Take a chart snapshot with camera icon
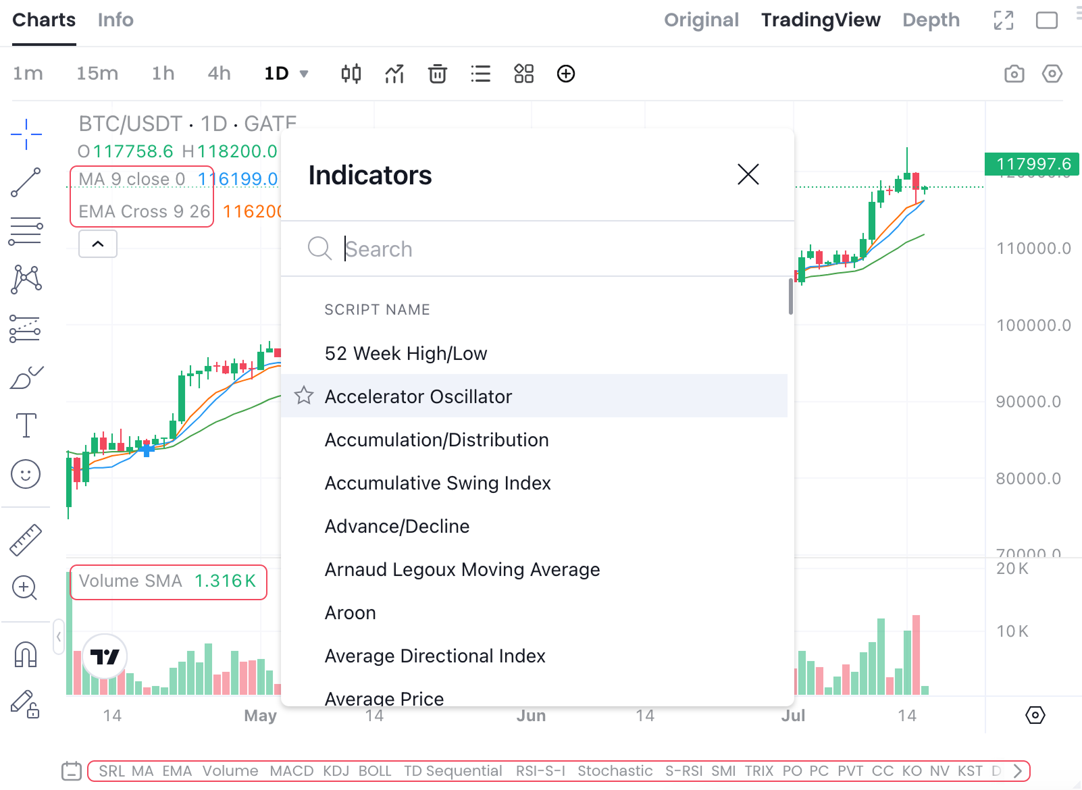The width and height of the screenshot is (1082, 790). [x=1014, y=74]
